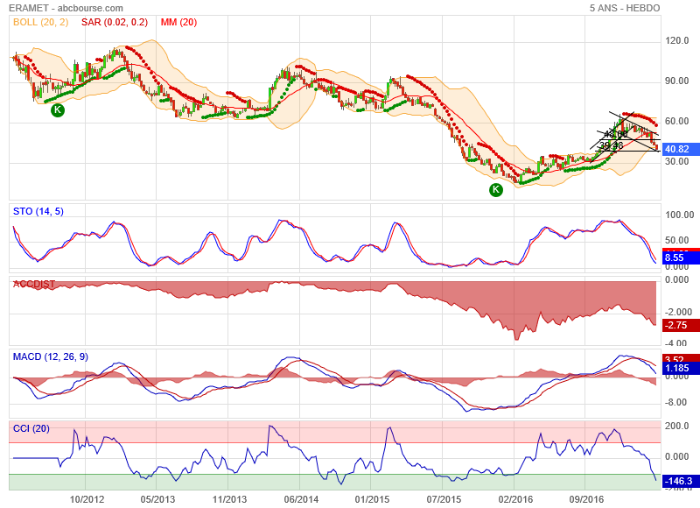Viewport: 700px width, 508px height.
Task: Click the 200.0 CCI axis label
Action: click(676, 426)
